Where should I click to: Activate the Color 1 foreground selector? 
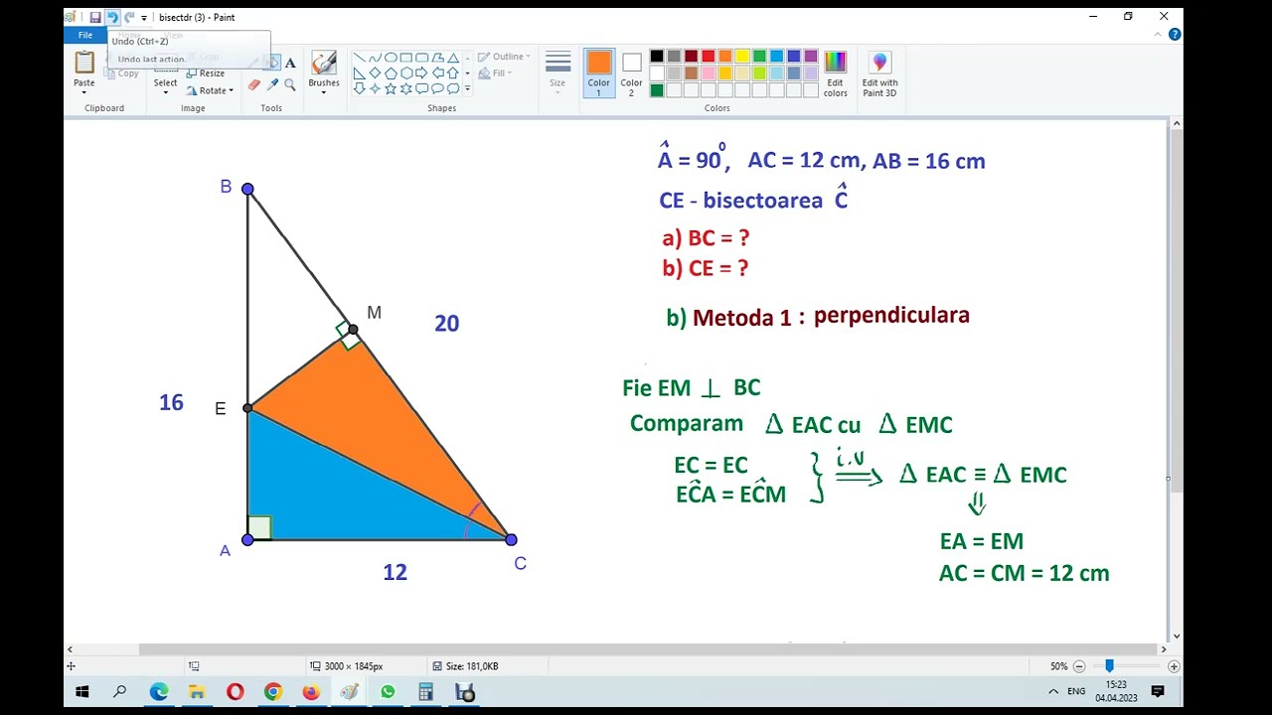point(599,72)
